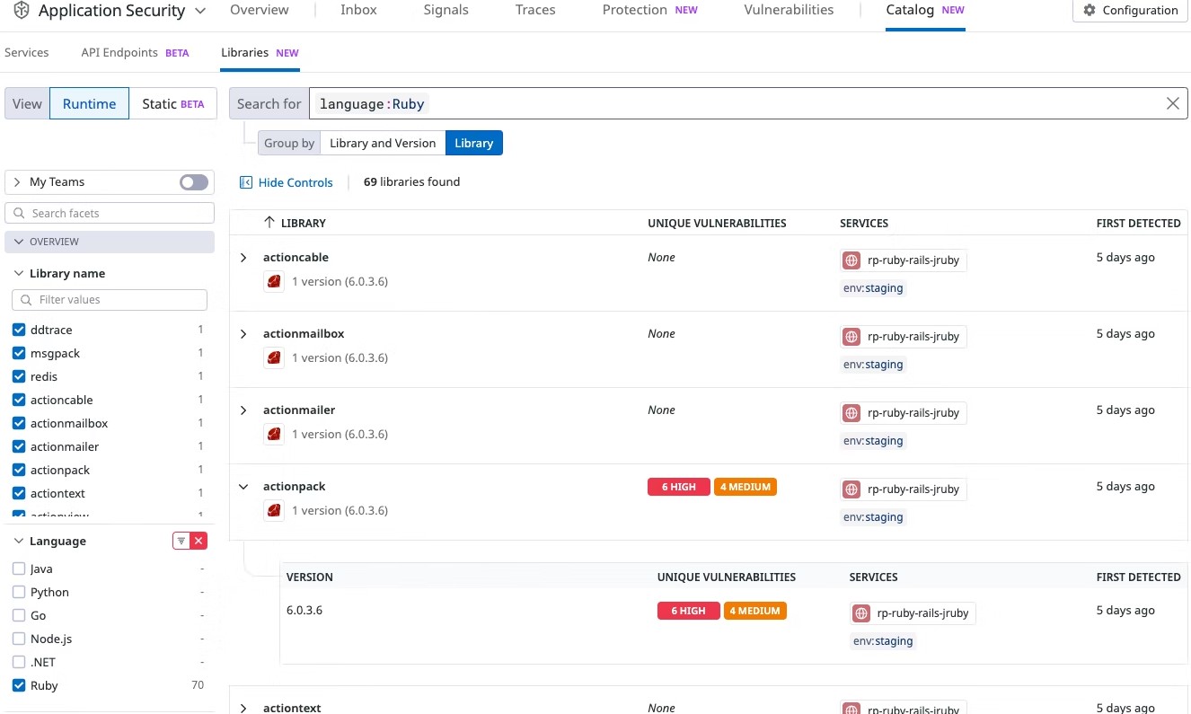Click the search facets magnifier icon

tap(19, 213)
